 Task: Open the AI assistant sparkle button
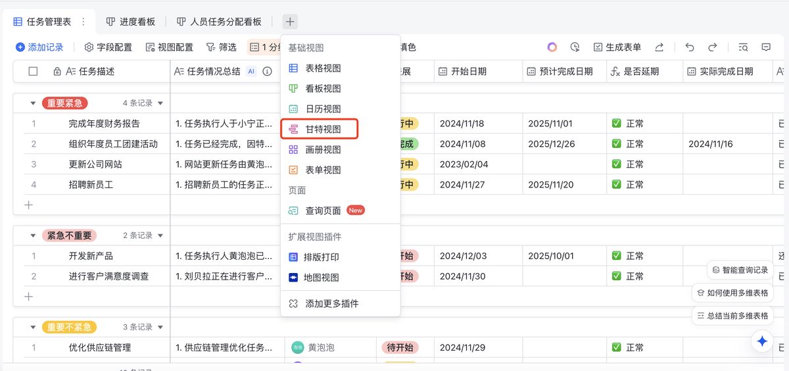(762, 341)
